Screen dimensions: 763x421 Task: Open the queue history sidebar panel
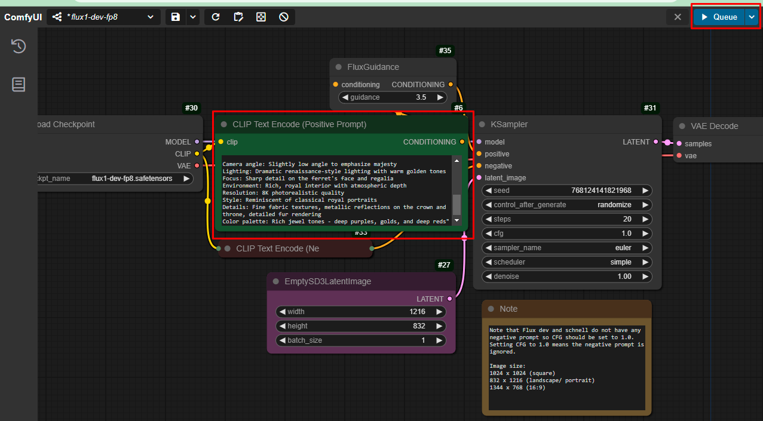tap(19, 47)
